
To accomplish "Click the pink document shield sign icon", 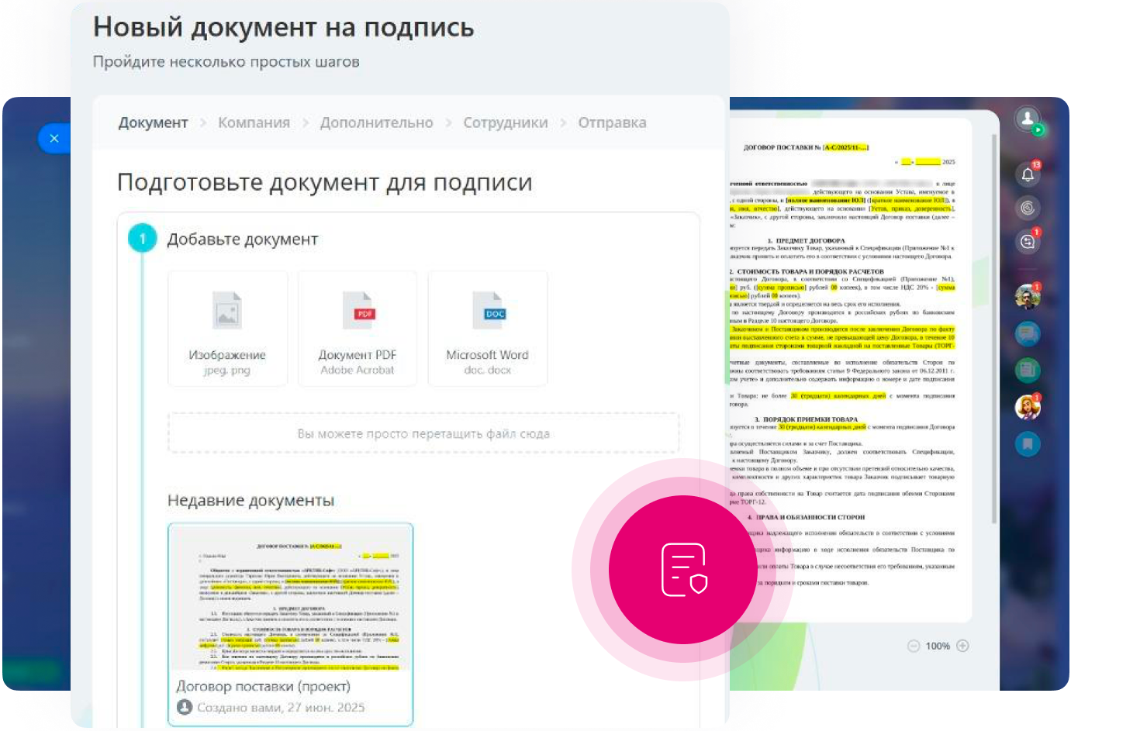I will click(683, 570).
